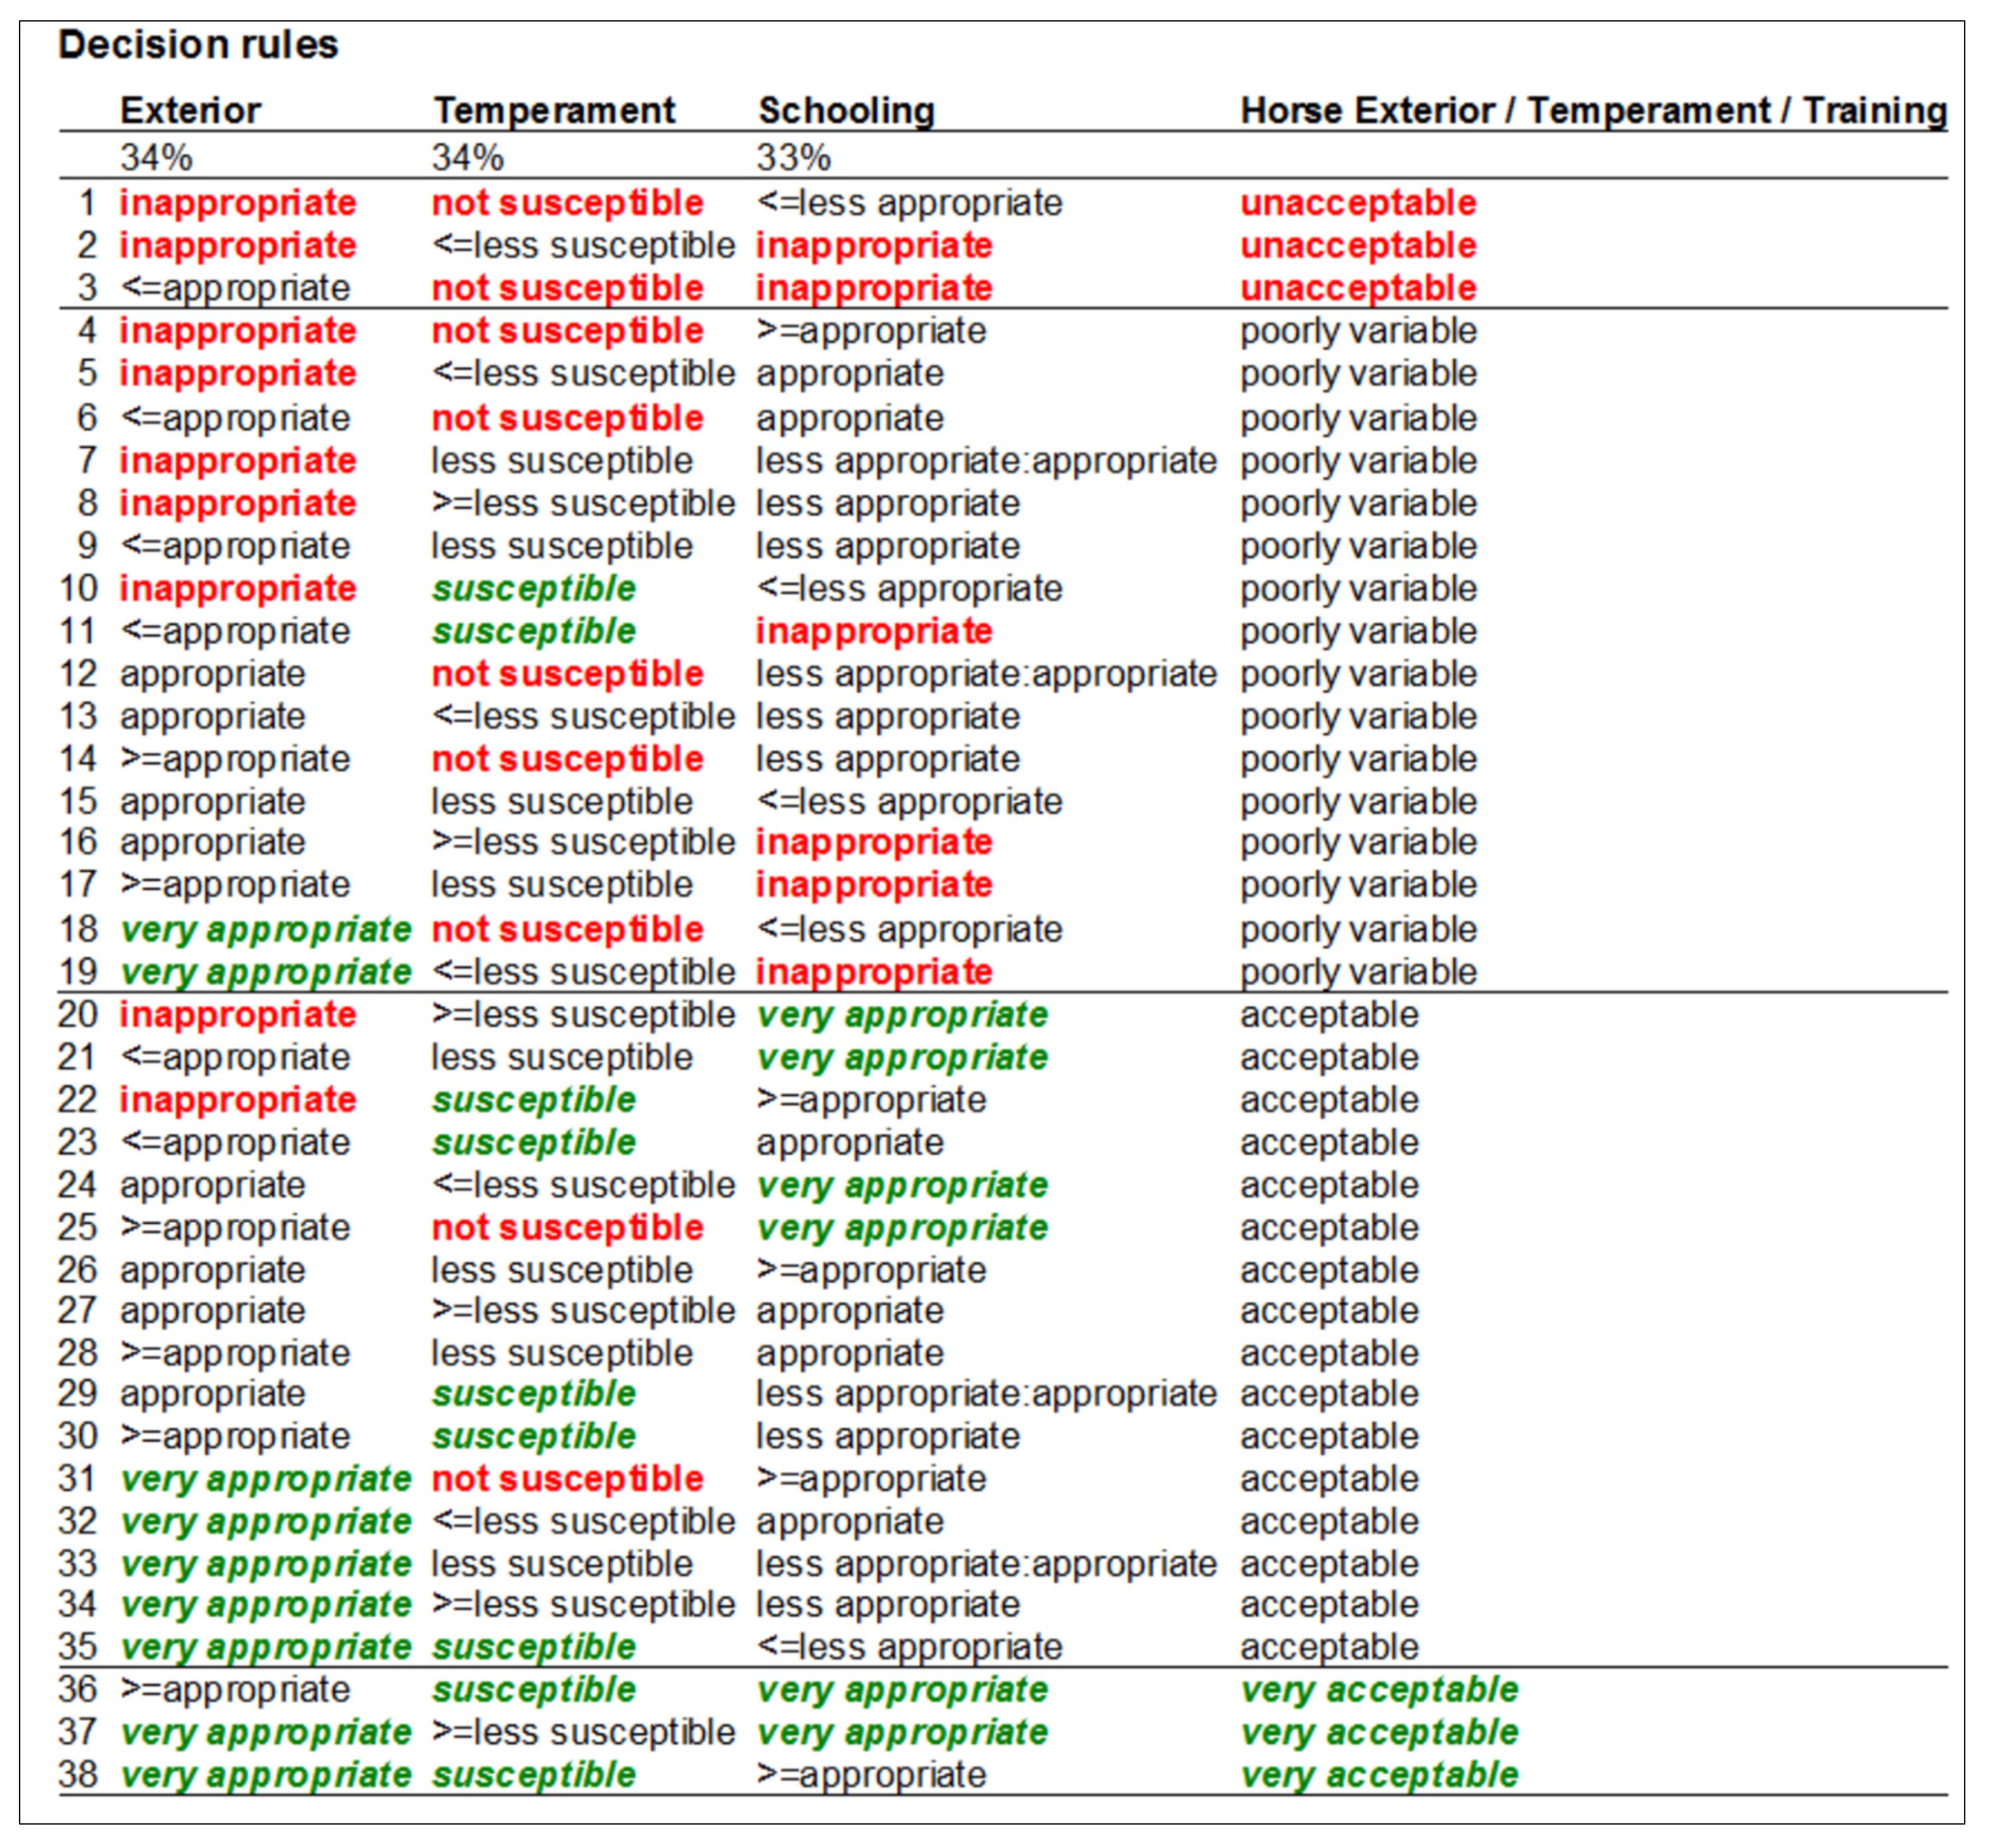
Task: Click '>=appropriate' Schooling cell in rule 4
Action: click(x=871, y=331)
